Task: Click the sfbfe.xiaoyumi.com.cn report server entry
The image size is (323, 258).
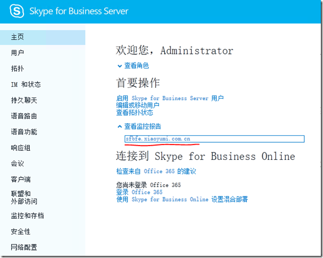Action: coord(214,139)
